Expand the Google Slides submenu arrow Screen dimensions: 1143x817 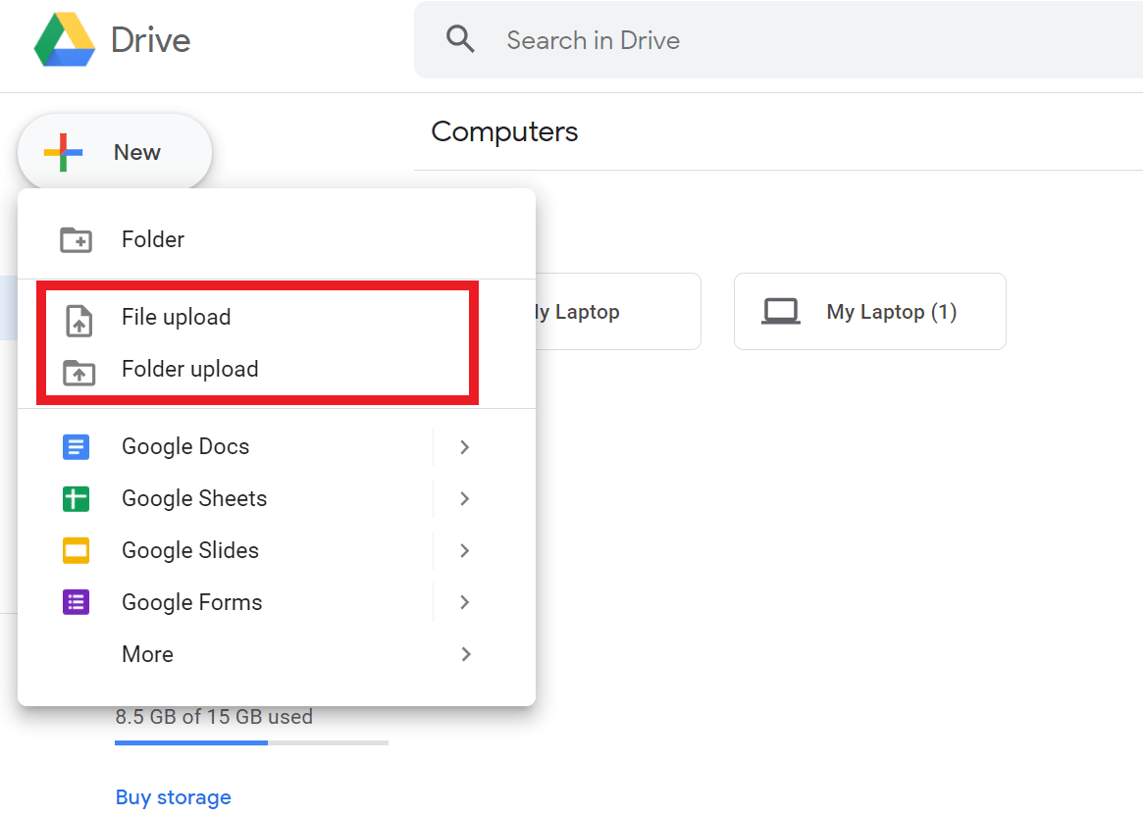pyautogui.click(x=465, y=551)
